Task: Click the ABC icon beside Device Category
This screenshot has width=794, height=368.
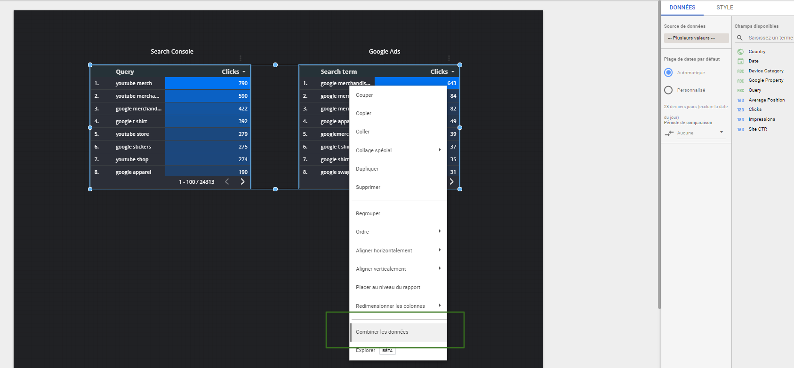Action: pos(740,71)
